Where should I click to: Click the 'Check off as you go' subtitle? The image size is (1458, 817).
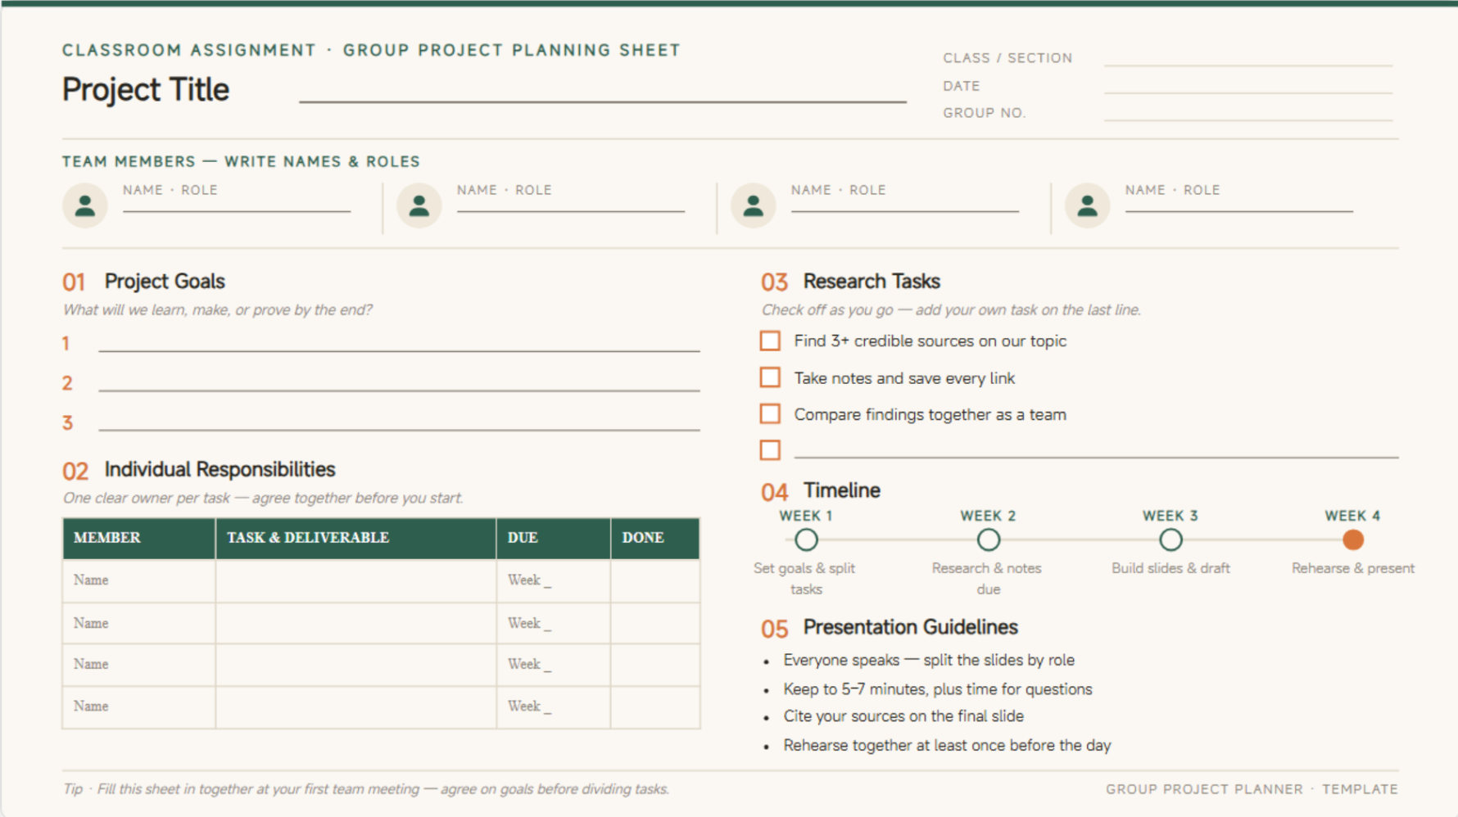(951, 310)
